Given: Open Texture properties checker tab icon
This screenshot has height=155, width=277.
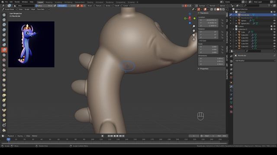Looking at the screenshot, I should 231,112.
